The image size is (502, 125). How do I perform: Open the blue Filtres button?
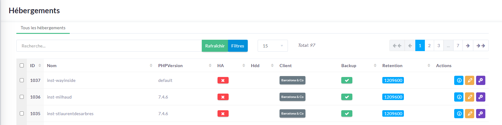coord(238,46)
